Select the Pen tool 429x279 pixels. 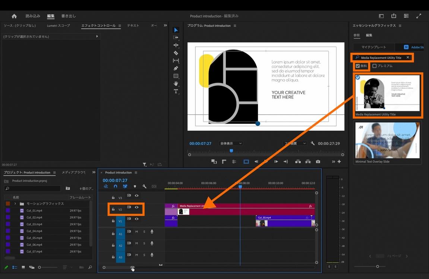point(176,68)
